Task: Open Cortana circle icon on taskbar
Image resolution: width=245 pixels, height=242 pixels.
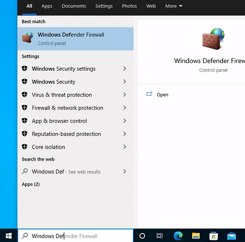Action: [142, 236]
